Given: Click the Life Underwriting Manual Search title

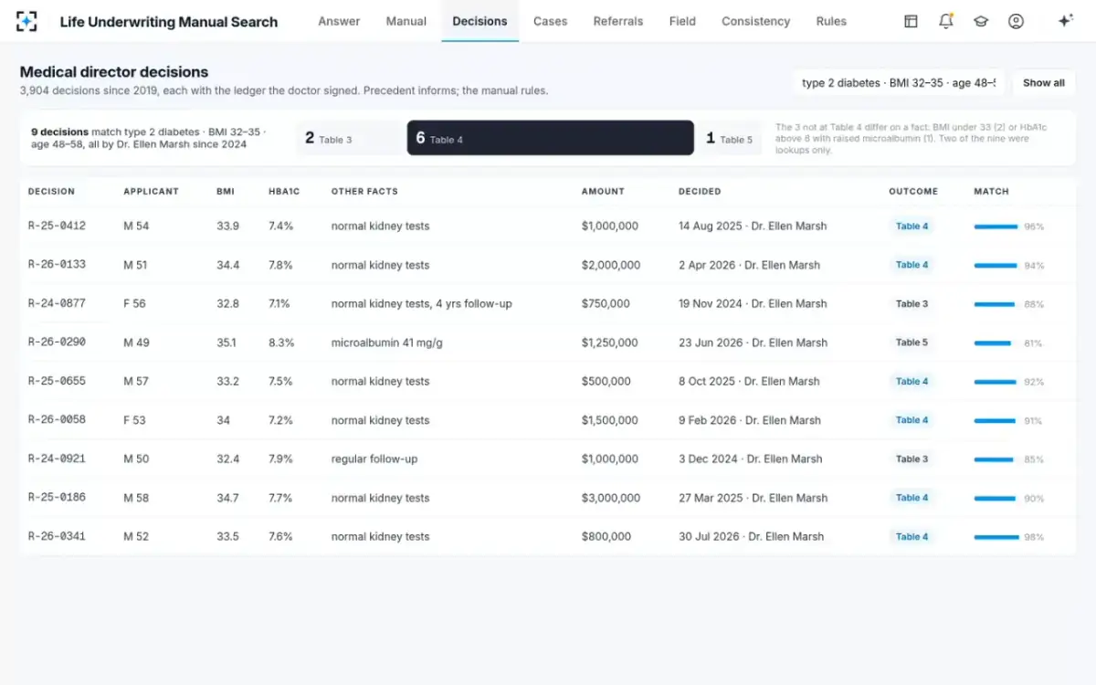Looking at the screenshot, I should click(169, 21).
